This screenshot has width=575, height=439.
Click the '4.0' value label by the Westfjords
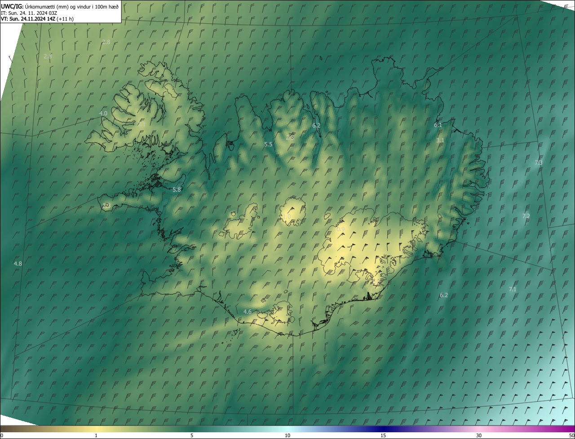(x=103, y=113)
